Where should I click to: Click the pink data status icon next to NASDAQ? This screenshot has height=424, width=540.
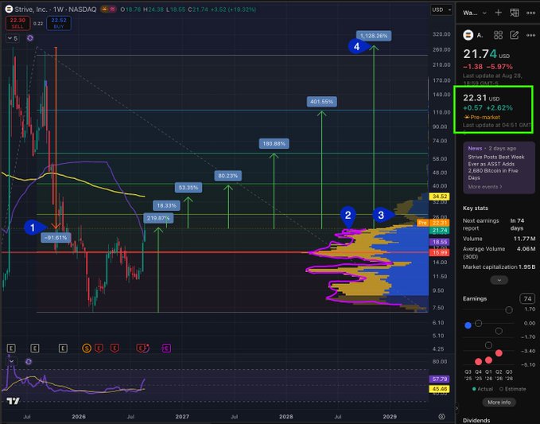coord(113,10)
